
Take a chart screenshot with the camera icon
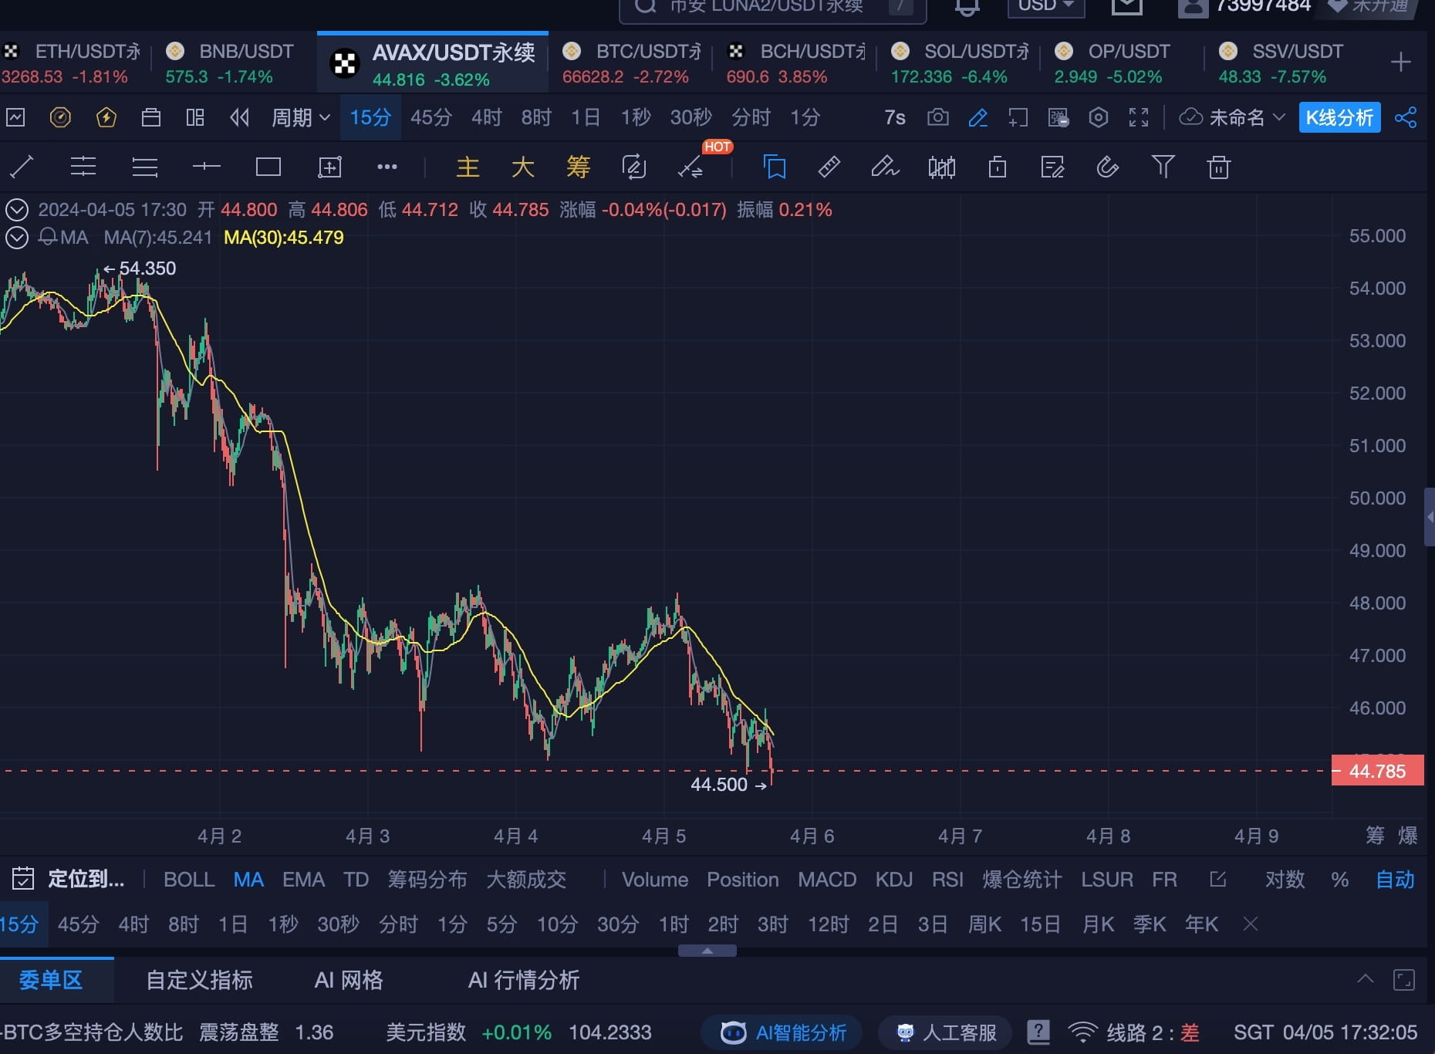click(938, 117)
